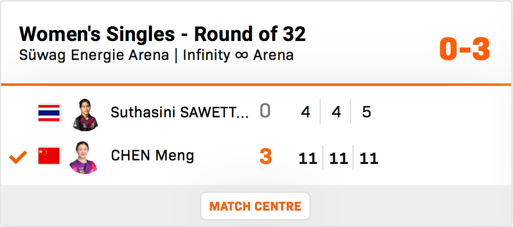The width and height of the screenshot is (513, 227).
Task: Click CHEN Meng's orange games-won total 3
Action: click(265, 157)
